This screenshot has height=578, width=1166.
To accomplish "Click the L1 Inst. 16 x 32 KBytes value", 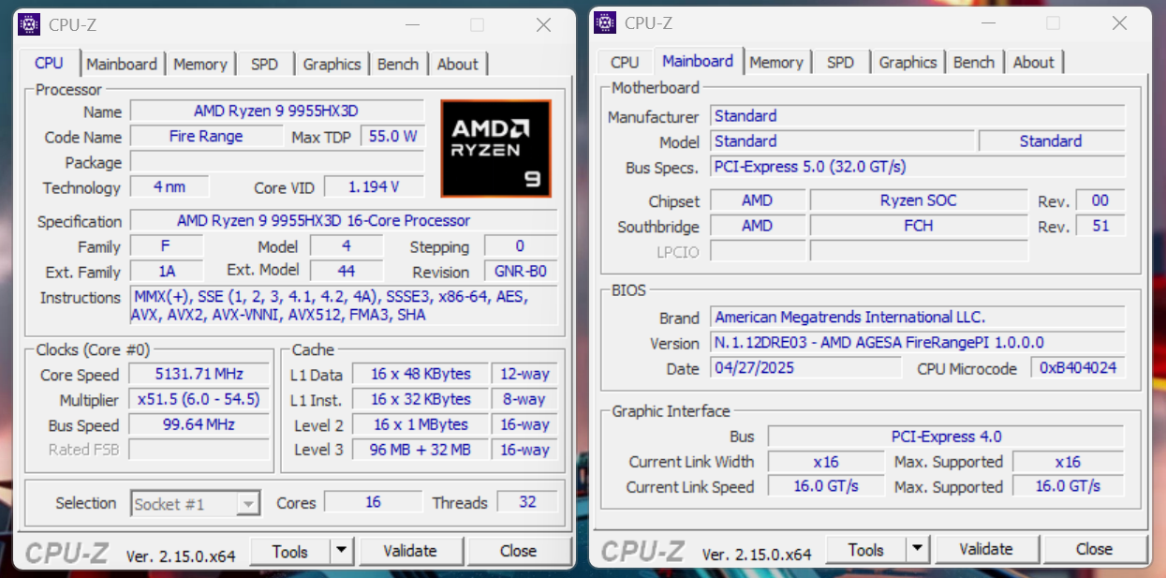I will click(x=421, y=399).
